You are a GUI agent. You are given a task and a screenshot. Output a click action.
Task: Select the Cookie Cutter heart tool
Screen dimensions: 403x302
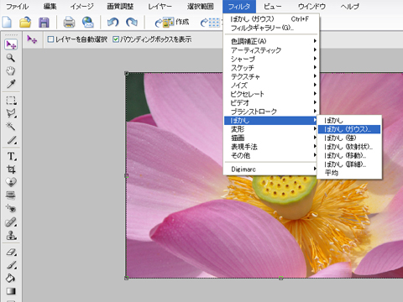pyautogui.click(x=11, y=182)
